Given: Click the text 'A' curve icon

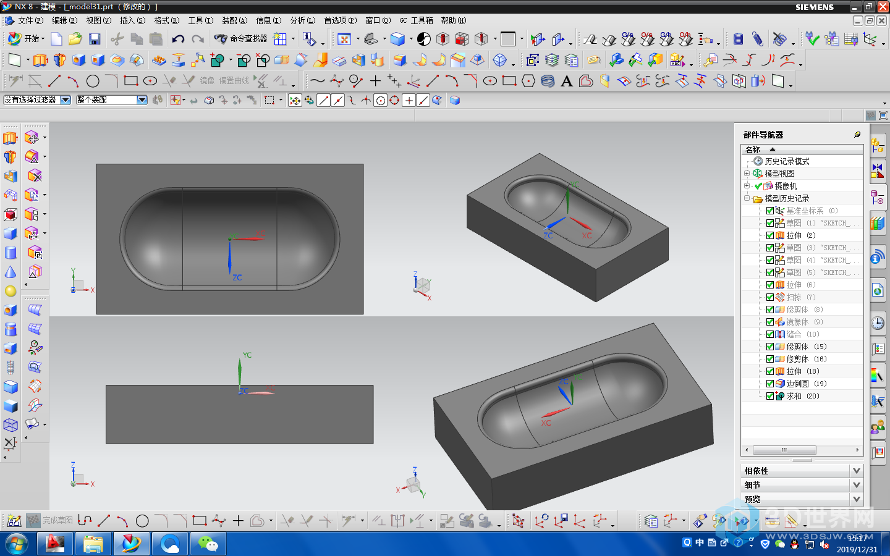Looking at the screenshot, I should [x=567, y=81].
